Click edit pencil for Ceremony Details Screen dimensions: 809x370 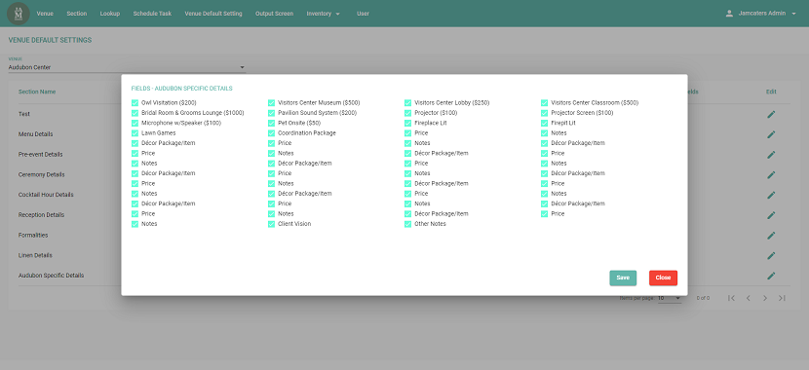click(x=771, y=174)
